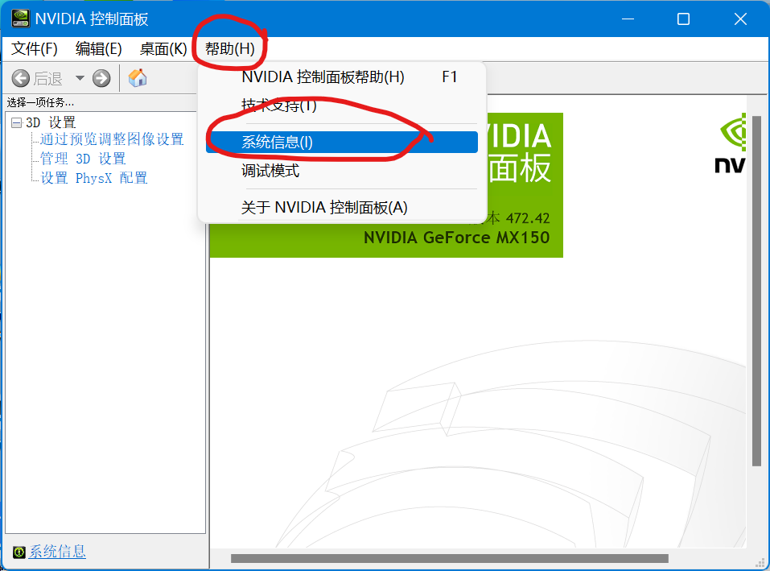Open 关于 NVIDIA 控制面板(A)
770x571 pixels.
tap(342, 207)
